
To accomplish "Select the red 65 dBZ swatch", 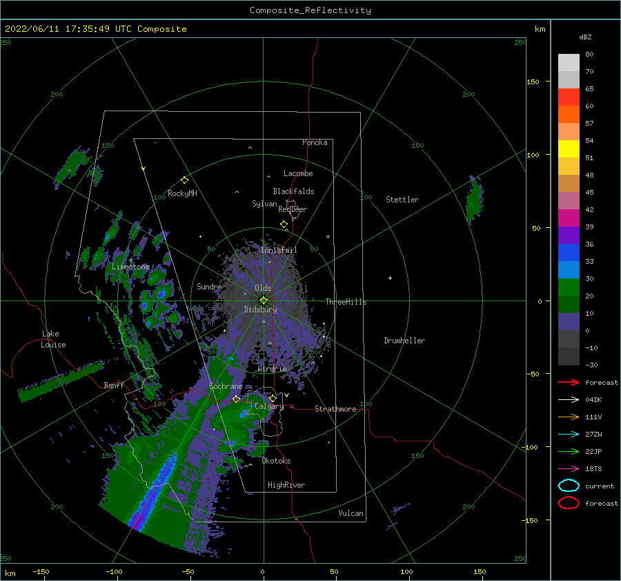I will pos(569,97).
